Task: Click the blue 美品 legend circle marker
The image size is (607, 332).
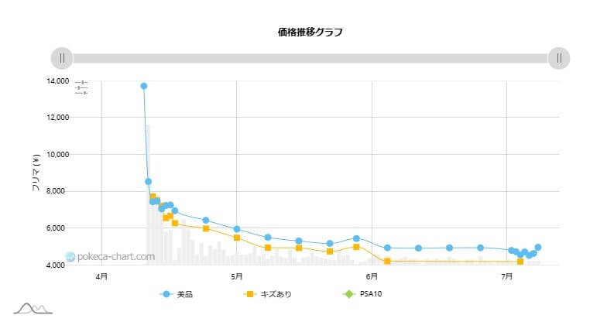Action: (x=165, y=294)
